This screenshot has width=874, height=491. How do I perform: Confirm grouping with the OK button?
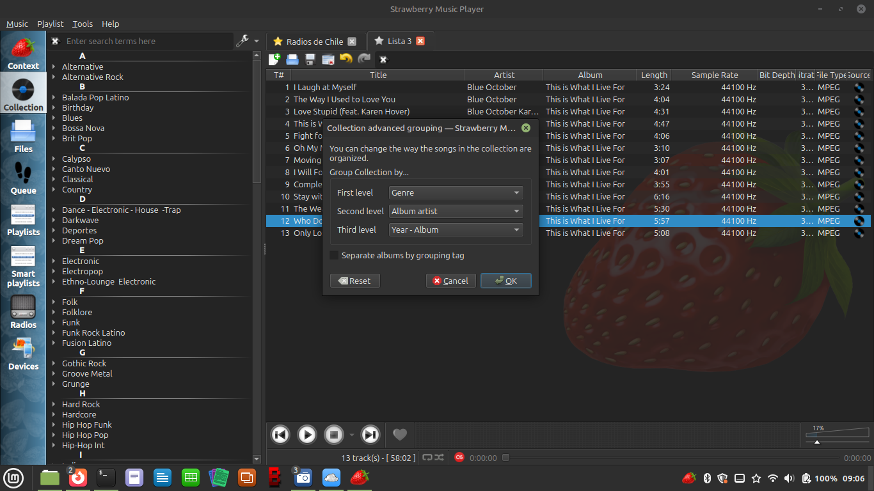click(x=506, y=281)
